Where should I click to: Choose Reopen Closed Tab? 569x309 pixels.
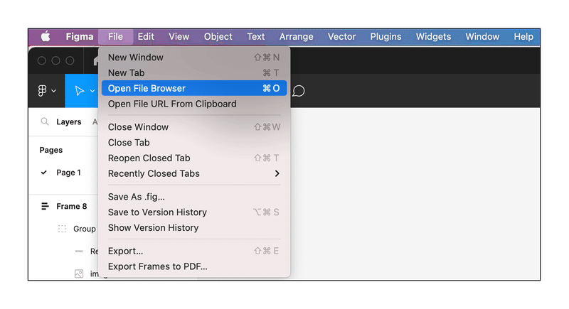194,158
